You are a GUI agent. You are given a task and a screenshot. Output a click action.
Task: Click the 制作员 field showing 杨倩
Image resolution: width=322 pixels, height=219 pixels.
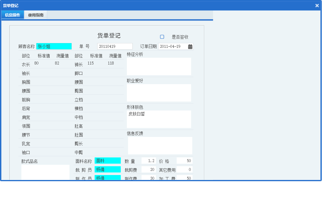pyautogui.click(x=108, y=178)
